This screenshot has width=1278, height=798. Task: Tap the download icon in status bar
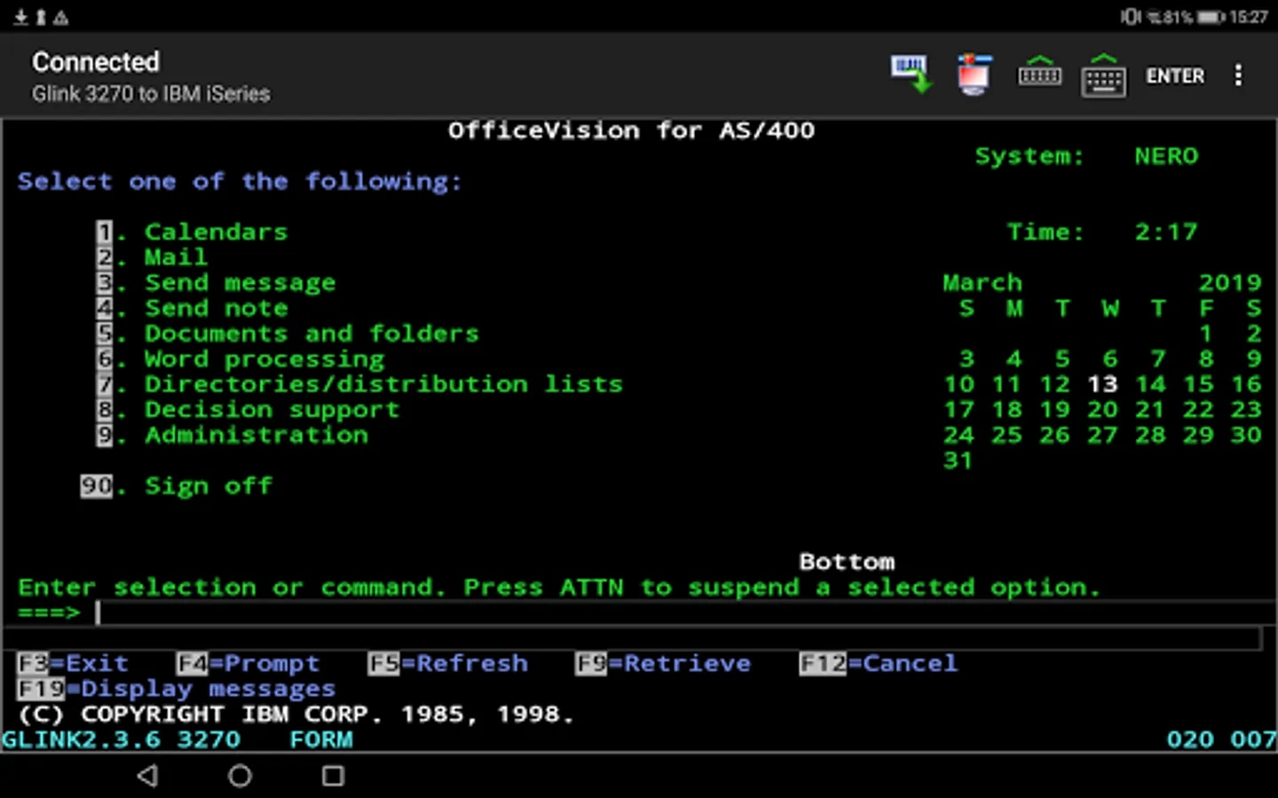coord(20,17)
